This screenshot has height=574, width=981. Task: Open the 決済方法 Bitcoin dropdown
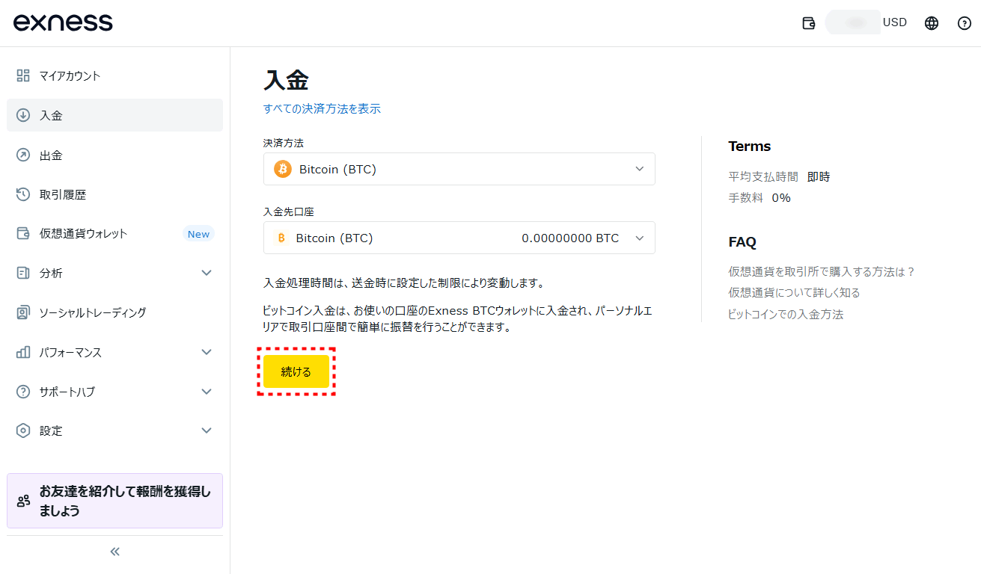[459, 169]
